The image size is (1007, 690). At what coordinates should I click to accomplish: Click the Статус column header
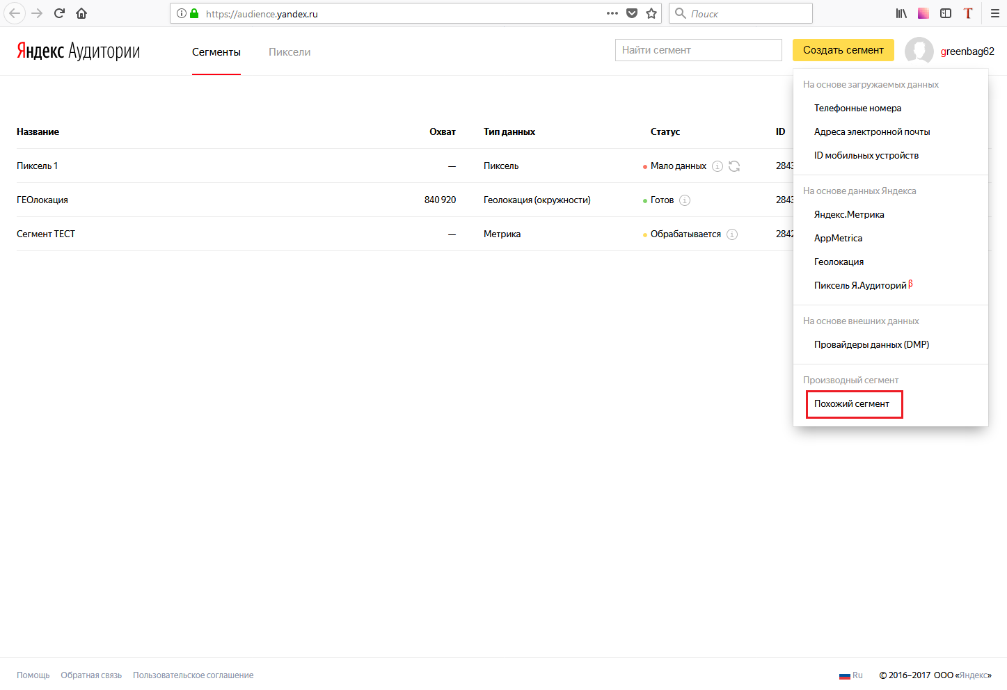tap(665, 131)
